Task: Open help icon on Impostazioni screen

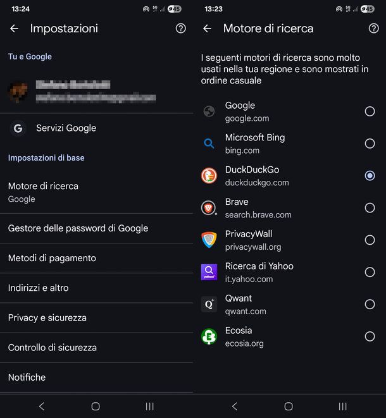Action: [x=180, y=28]
